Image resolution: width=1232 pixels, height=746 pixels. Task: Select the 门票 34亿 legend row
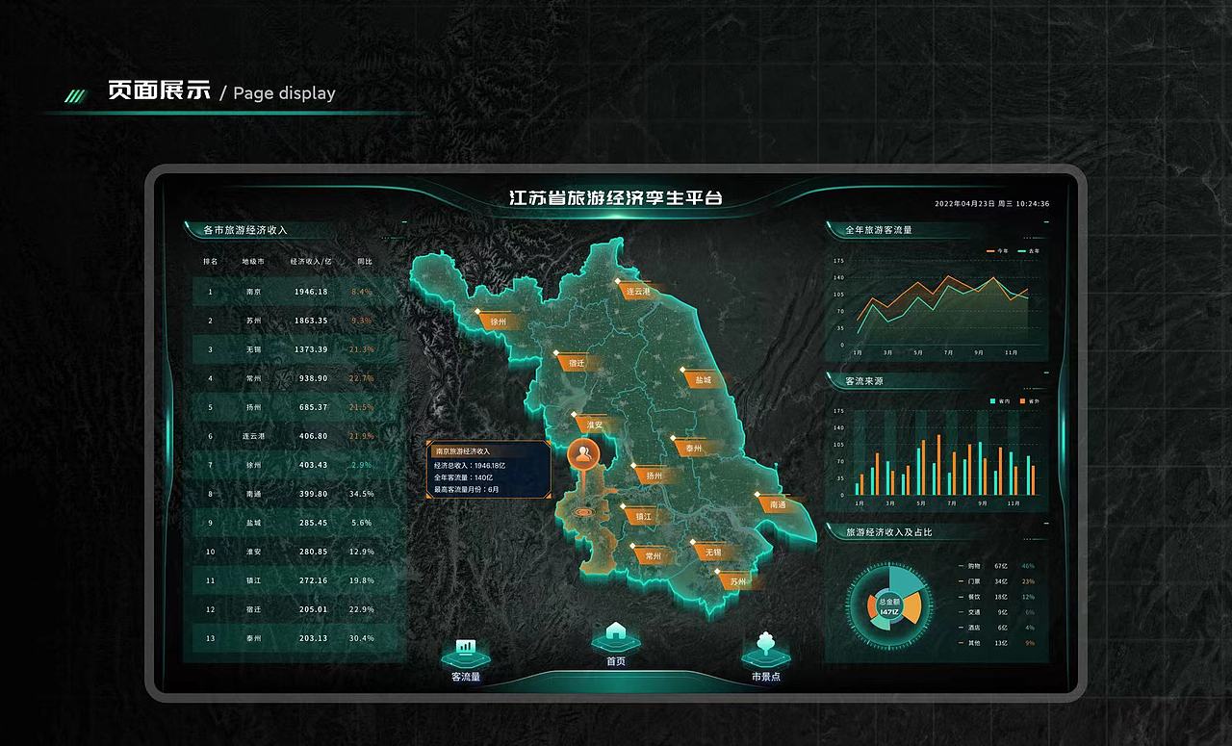point(996,581)
